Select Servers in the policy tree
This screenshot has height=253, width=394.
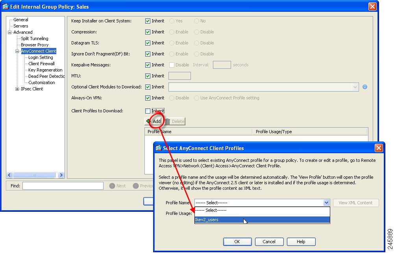(20, 26)
